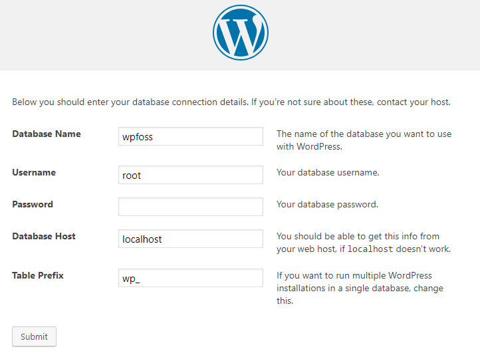Submit the database connection form
The width and height of the screenshot is (480, 357).
35,336
